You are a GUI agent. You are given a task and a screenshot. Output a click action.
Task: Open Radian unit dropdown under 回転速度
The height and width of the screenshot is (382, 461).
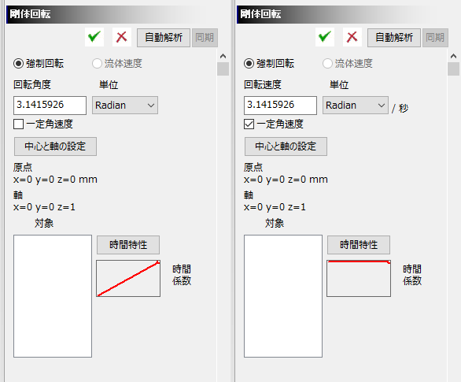356,105
